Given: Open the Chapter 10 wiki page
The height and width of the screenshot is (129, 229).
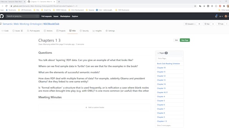Looking at the screenshot, I should point(161,68).
